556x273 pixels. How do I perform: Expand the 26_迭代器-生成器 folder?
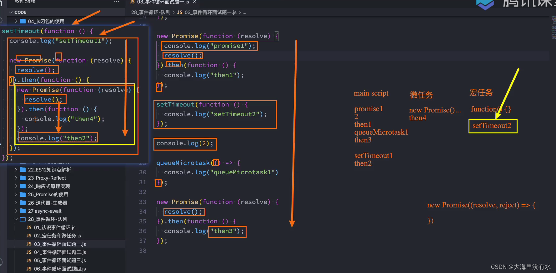tap(16, 203)
